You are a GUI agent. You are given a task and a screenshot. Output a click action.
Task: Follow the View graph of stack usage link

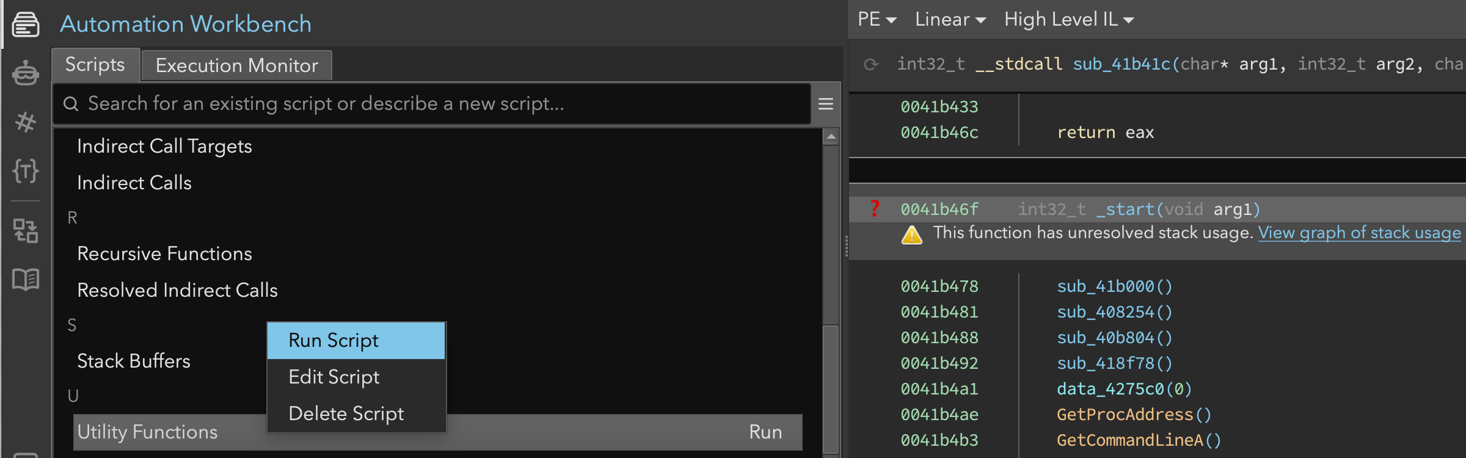point(1359,233)
